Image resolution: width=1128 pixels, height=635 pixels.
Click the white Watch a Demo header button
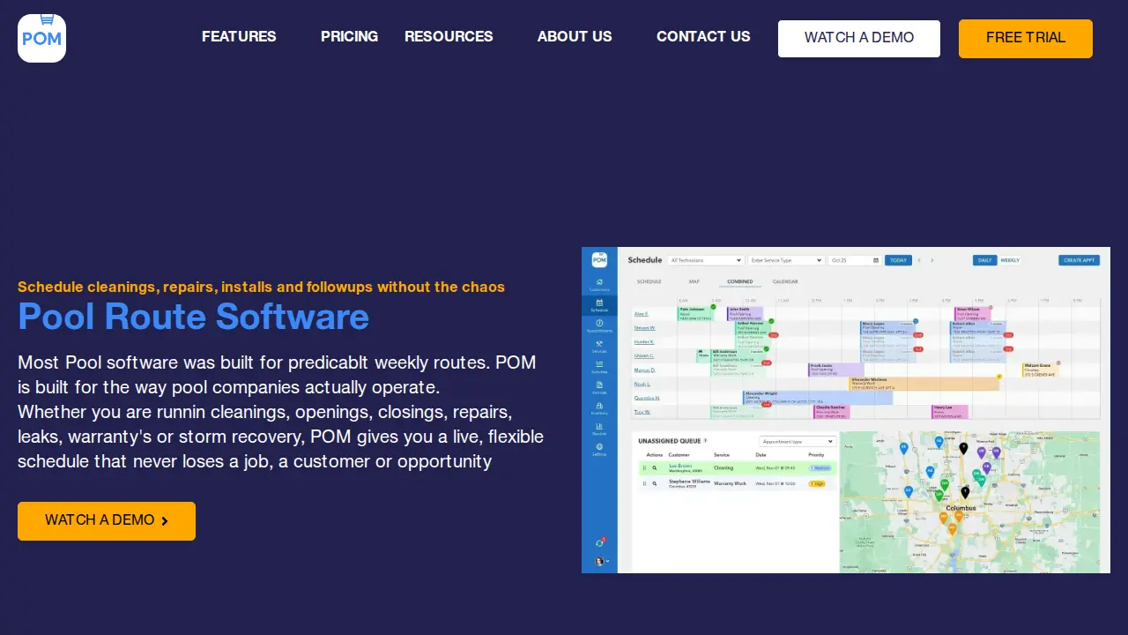[859, 39]
